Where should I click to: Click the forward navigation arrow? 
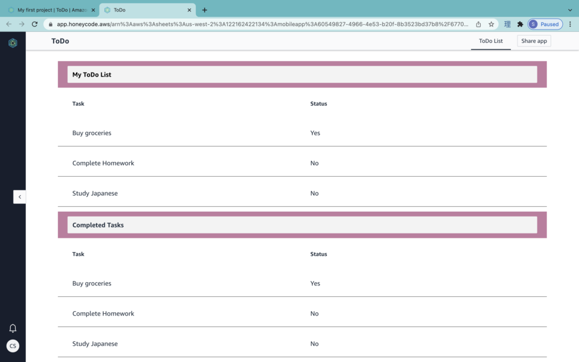click(22, 24)
